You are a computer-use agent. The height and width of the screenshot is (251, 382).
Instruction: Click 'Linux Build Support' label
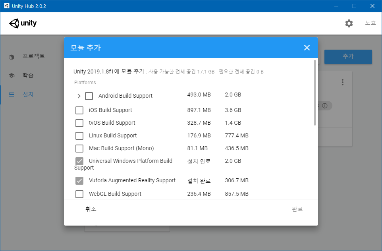(113, 135)
